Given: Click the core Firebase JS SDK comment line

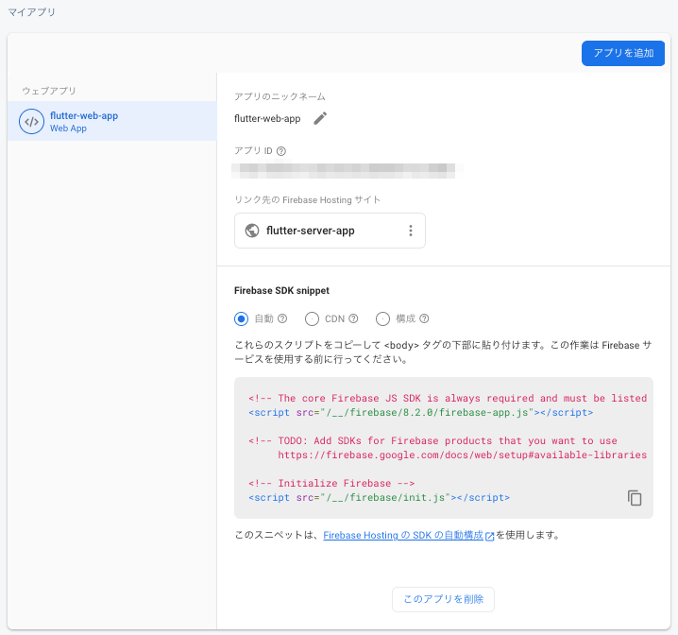Looking at the screenshot, I should pyautogui.click(x=448, y=398).
